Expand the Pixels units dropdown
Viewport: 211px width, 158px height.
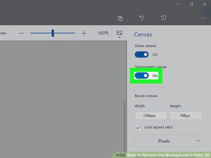coord(169,141)
